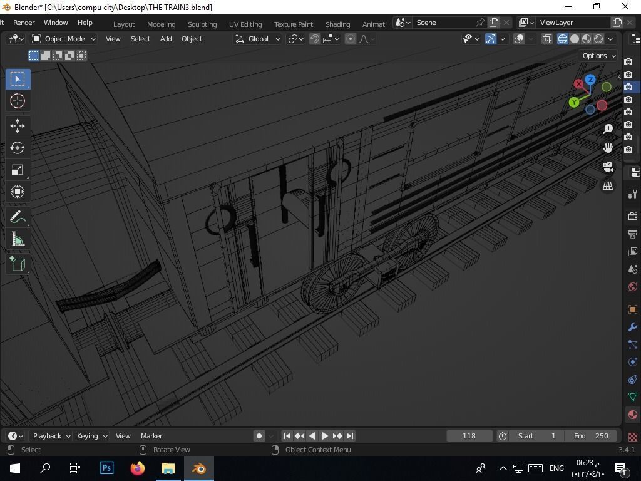Open the Modifiers wrench tab

pyautogui.click(x=632, y=327)
